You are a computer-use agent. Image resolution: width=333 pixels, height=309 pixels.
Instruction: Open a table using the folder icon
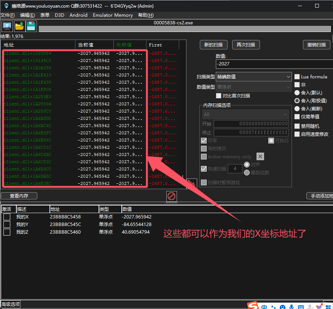(x=20, y=26)
